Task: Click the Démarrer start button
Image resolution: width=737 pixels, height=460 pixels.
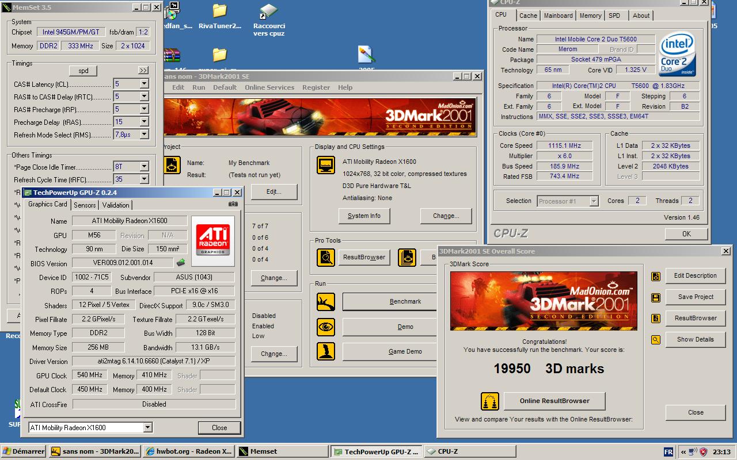Action: pos(24,452)
